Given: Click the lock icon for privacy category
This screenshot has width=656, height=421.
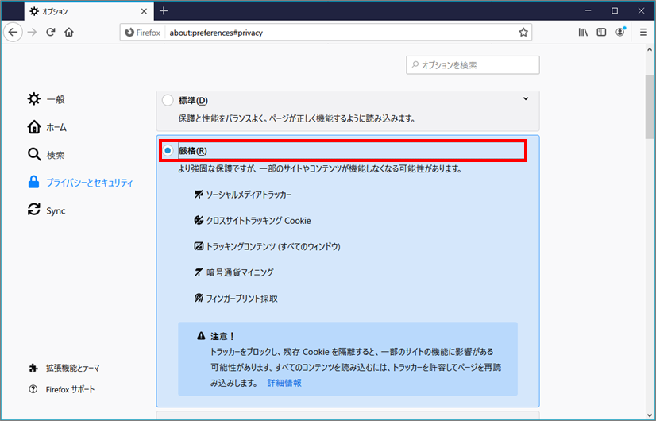Looking at the screenshot, I should pyautogui.click(x=33, y=182).
